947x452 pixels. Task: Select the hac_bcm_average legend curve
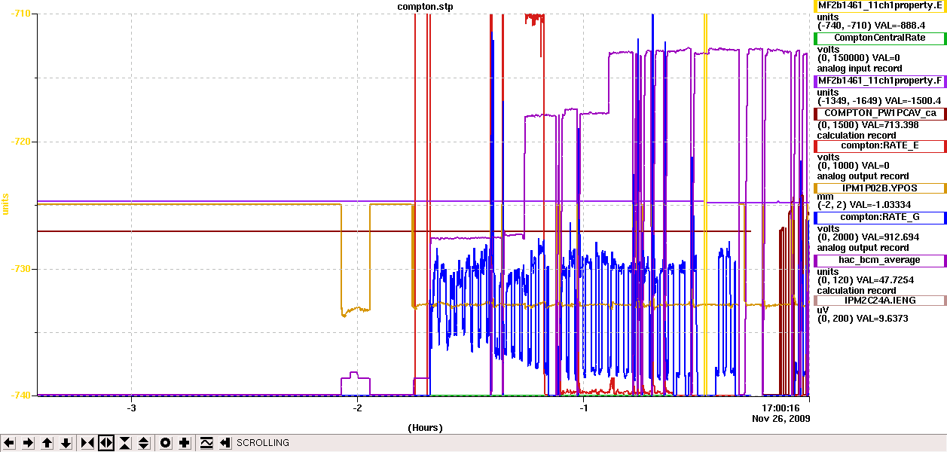click(x=880, y=261)
